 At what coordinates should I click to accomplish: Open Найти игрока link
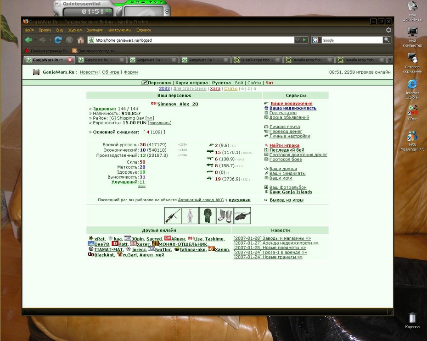click(x=284, y=145)
